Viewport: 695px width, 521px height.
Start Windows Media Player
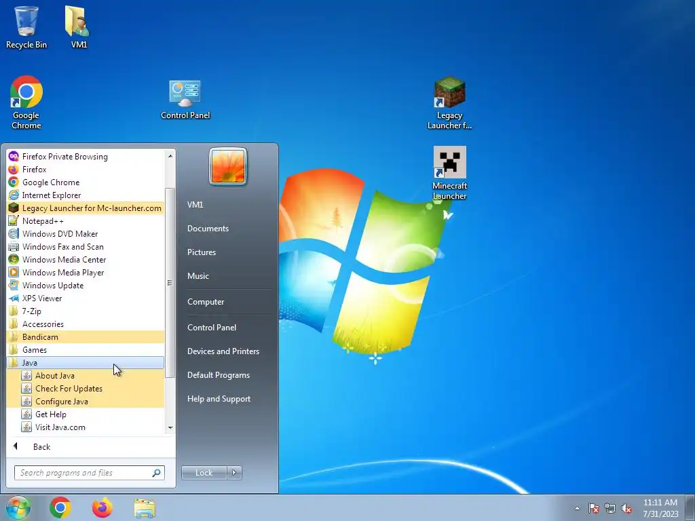pyautogui.click(x=86, y=272)
